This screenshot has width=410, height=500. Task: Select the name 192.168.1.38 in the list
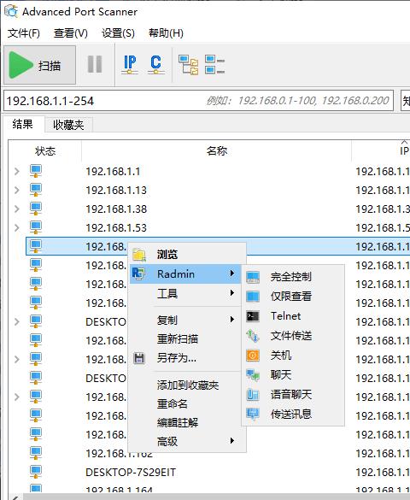(116, 209)
